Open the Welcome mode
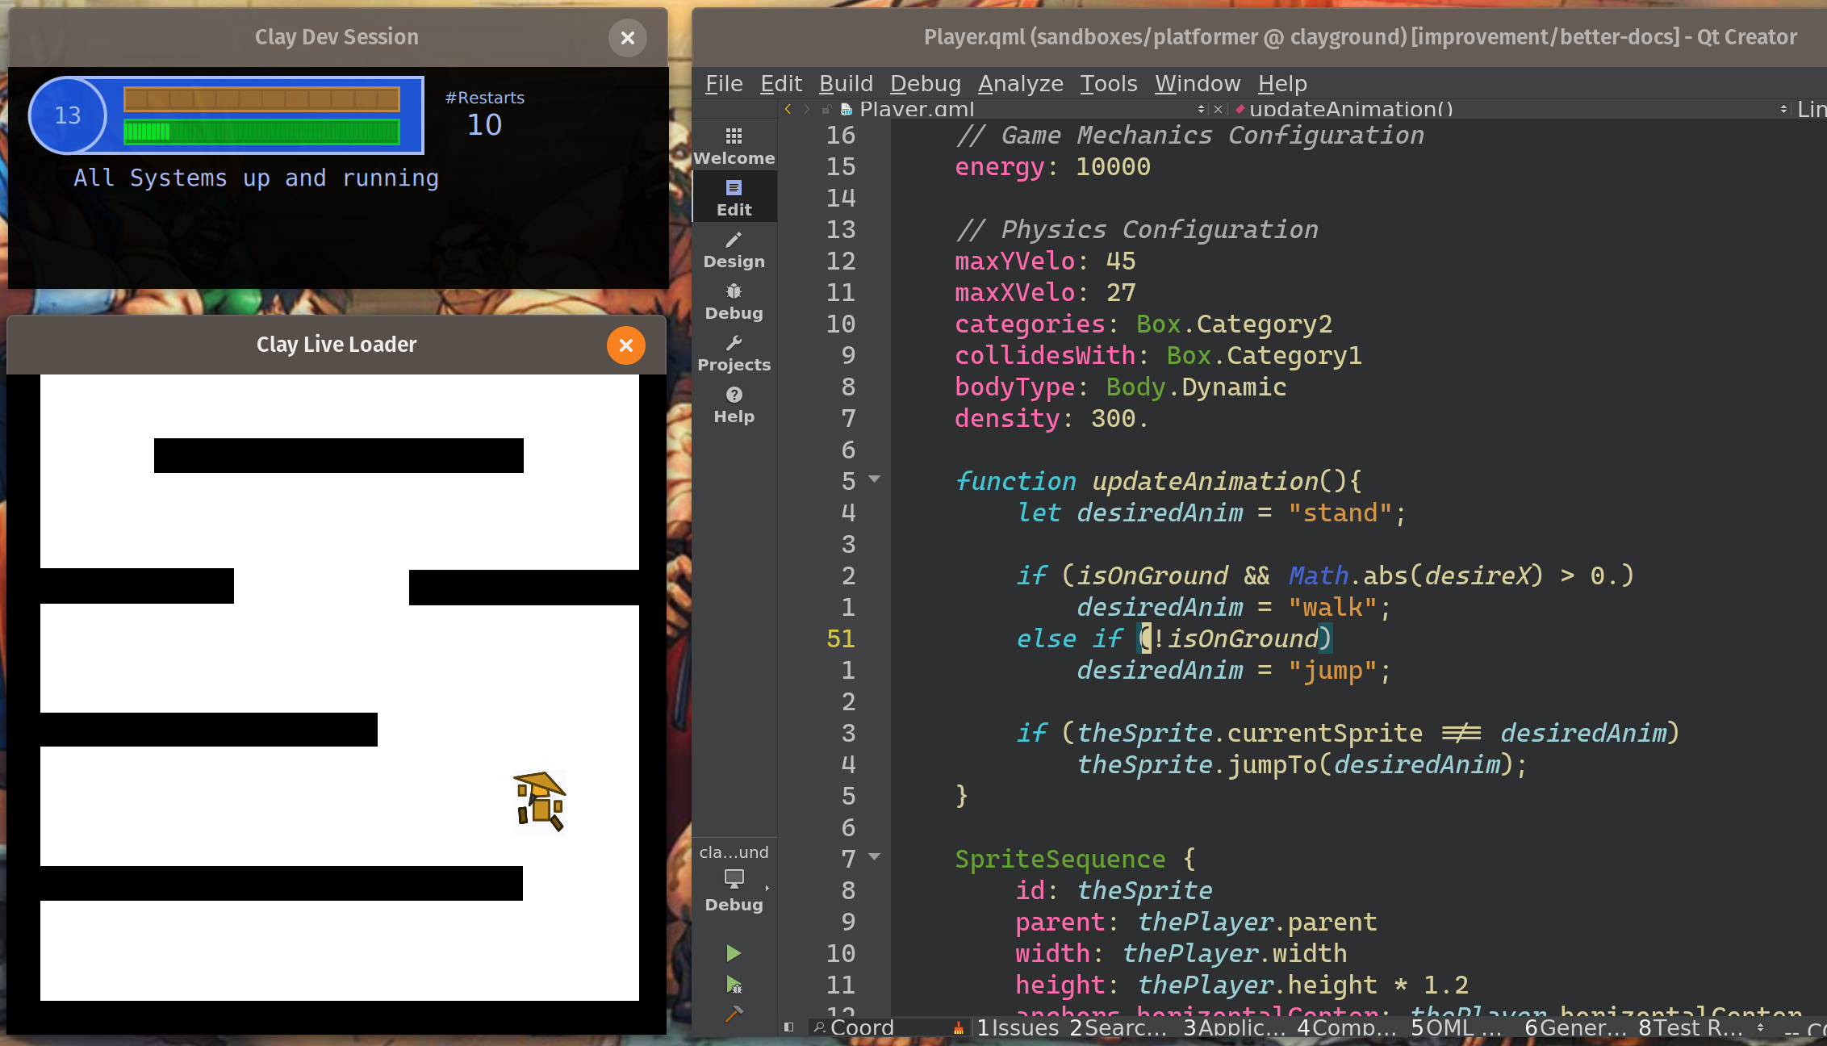The height and width of the screenshot is (1046, 1827). click(x=734, y=145)
